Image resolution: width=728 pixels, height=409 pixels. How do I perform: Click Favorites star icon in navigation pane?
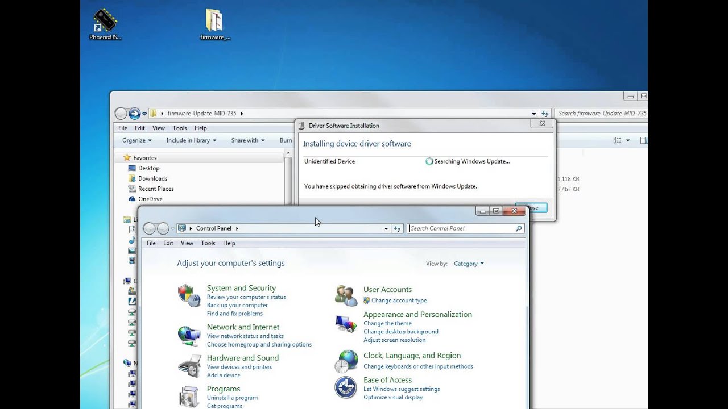pyautogui.click(x=127, y=158)
